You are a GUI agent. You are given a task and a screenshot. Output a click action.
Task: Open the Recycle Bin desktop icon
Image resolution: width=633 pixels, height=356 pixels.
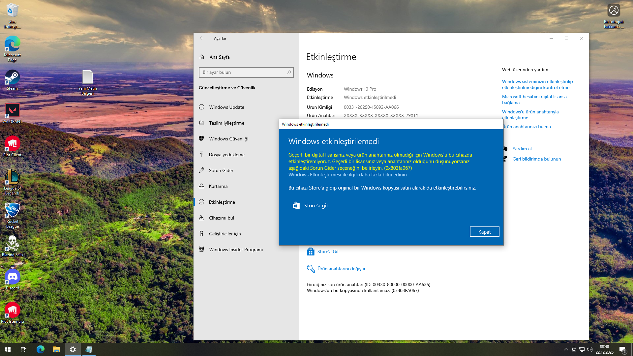point(12,16)
